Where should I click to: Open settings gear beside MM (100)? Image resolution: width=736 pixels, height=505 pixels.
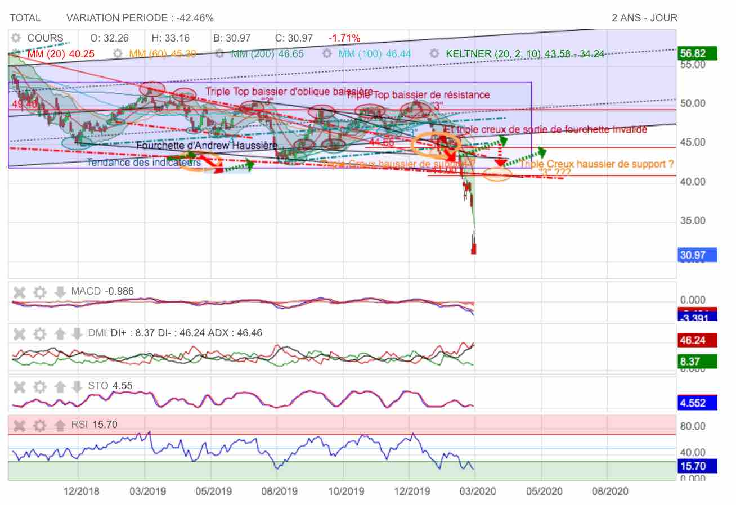[327, 54]
